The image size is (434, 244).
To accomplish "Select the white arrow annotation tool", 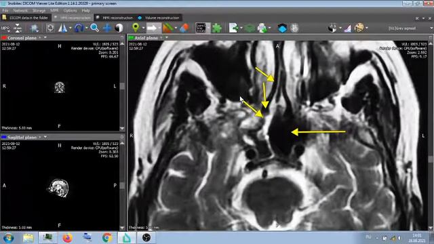I will click(152, 28).
